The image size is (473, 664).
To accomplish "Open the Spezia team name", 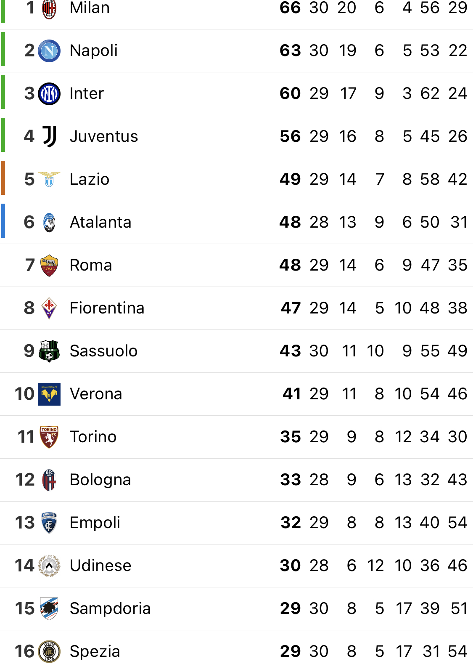I will click(x=95, y=652).
